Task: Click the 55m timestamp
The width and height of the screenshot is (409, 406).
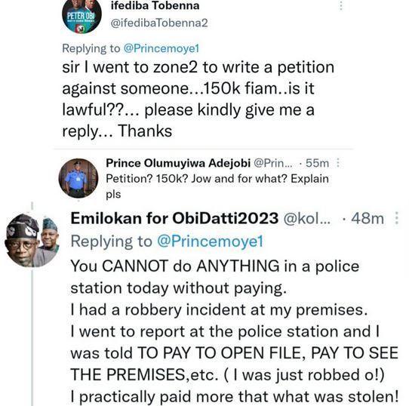Action: coord(317,163)
